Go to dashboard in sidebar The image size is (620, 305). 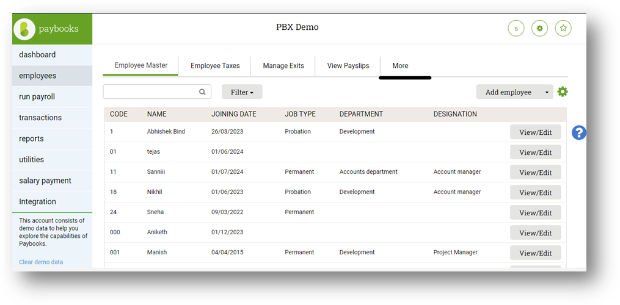point(52,55)
